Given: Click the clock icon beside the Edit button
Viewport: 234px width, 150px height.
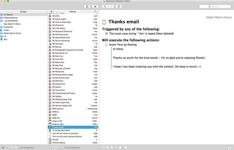Looking at the screenshot, I should click(116, 147).
